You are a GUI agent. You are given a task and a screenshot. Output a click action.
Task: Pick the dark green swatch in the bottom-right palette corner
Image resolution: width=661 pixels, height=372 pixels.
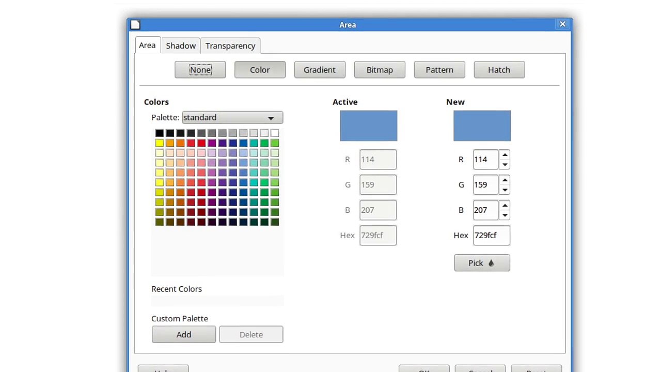[275, 222]
